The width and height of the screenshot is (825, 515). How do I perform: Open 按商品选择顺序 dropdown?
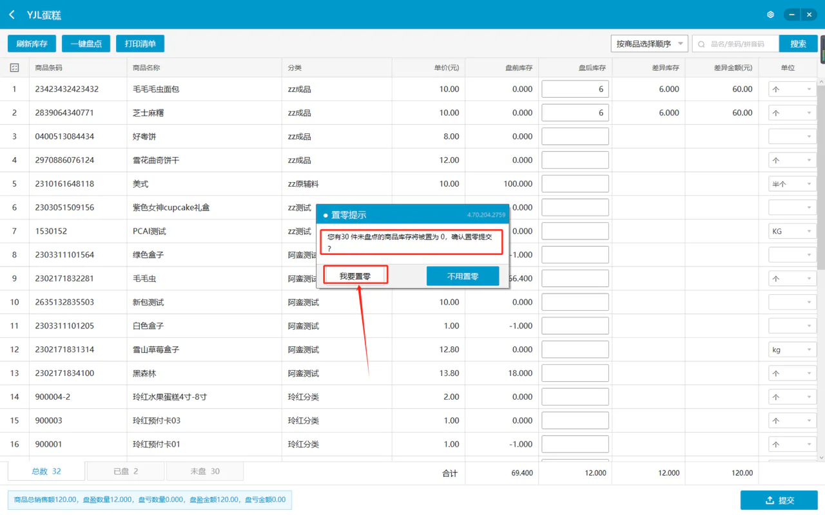[649, 44]
